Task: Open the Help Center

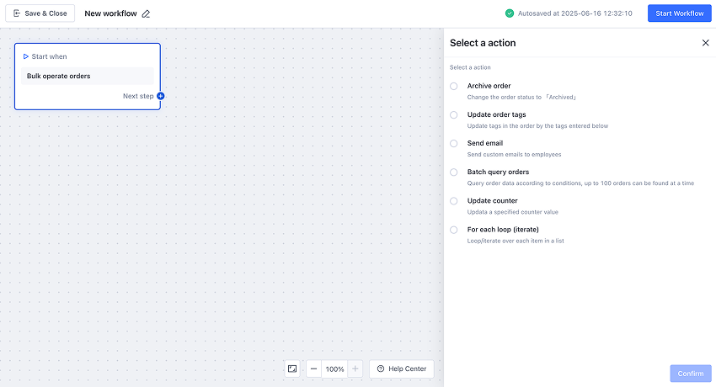Action: pyautogui.click(x=402, y=368)
